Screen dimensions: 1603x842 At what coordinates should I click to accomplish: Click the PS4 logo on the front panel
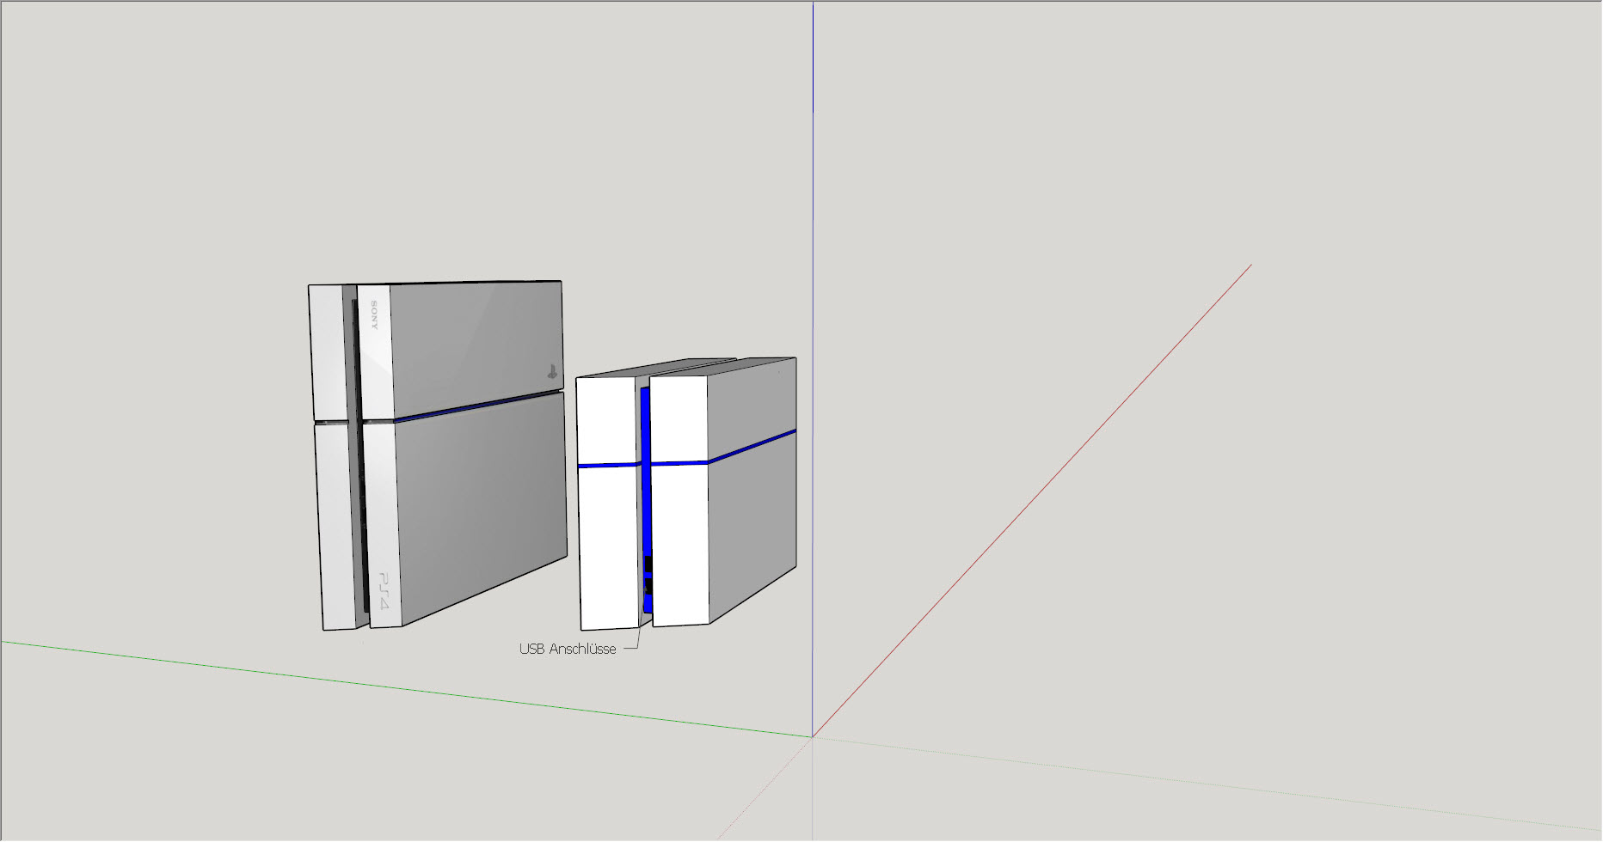(383, 590)
